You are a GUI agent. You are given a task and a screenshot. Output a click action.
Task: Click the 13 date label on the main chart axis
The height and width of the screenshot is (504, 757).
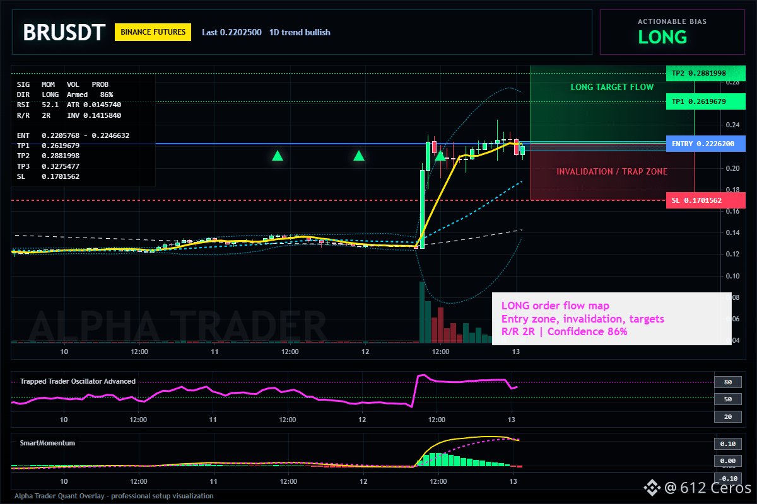[516, 351]
